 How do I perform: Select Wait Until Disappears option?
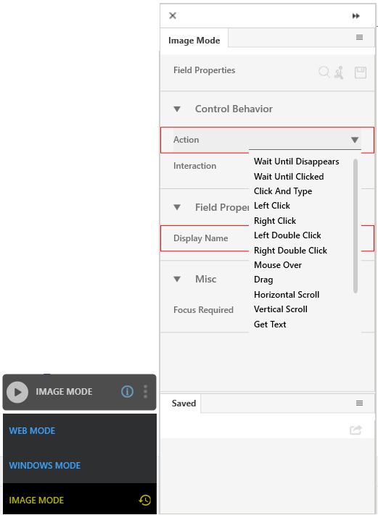[x=297, y=162]
